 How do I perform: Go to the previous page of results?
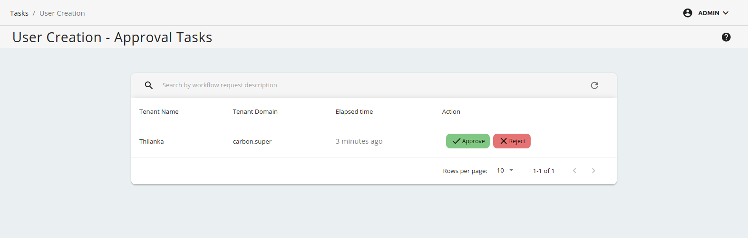(x=574, y=171)
